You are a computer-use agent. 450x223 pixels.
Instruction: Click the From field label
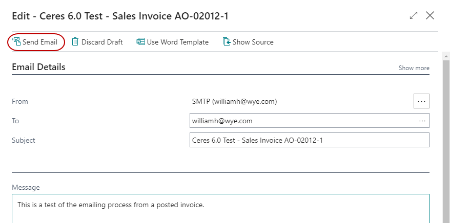[x=20, y=101]
